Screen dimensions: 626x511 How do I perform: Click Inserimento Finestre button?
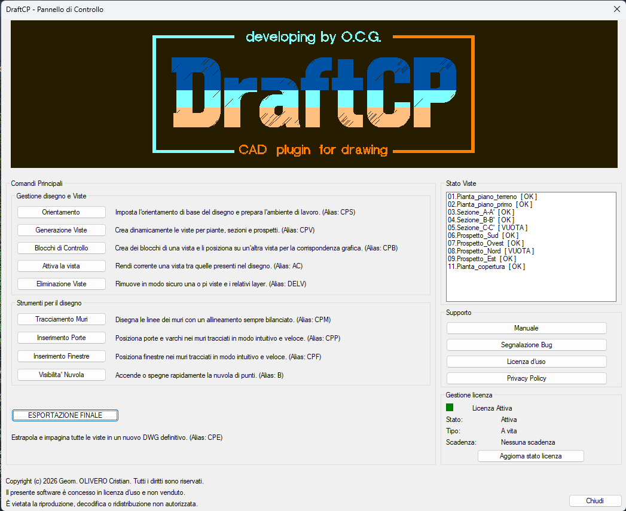coord(61,356)
